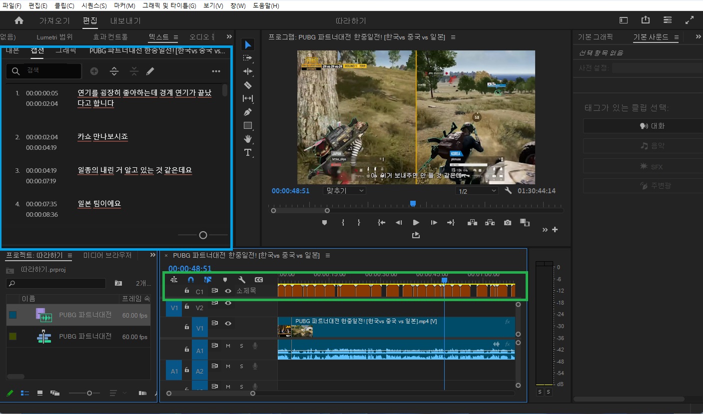Select the Selection arrow tool

248,45
